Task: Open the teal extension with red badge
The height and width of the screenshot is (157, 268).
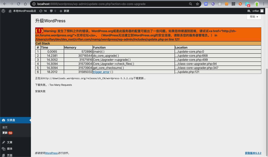Action: coord(248,4)
